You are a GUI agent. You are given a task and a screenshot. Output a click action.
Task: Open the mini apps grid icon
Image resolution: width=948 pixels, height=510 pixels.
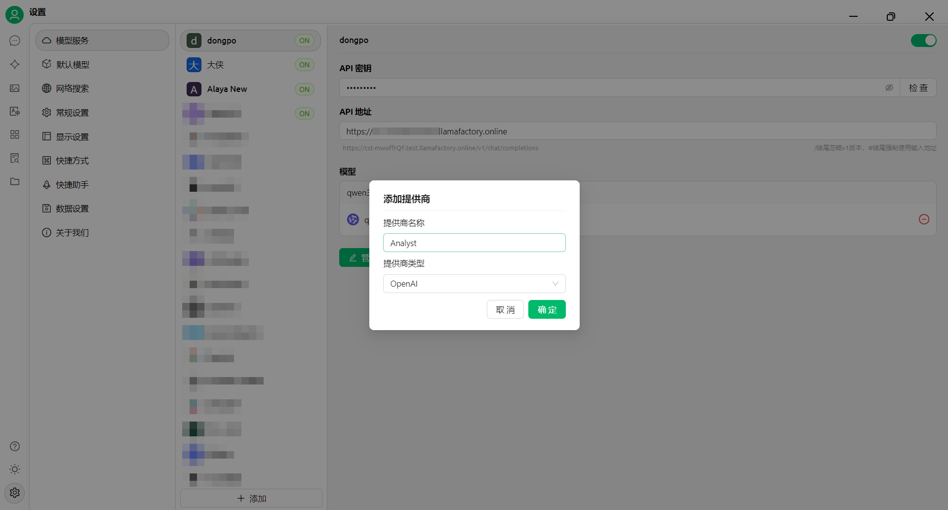coord(14,134)
